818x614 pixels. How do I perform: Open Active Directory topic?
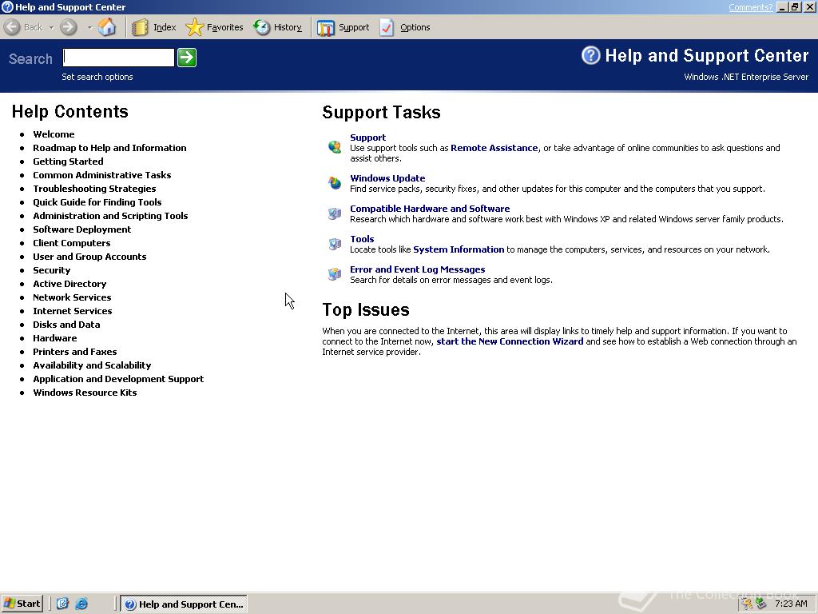click(69, 284)
